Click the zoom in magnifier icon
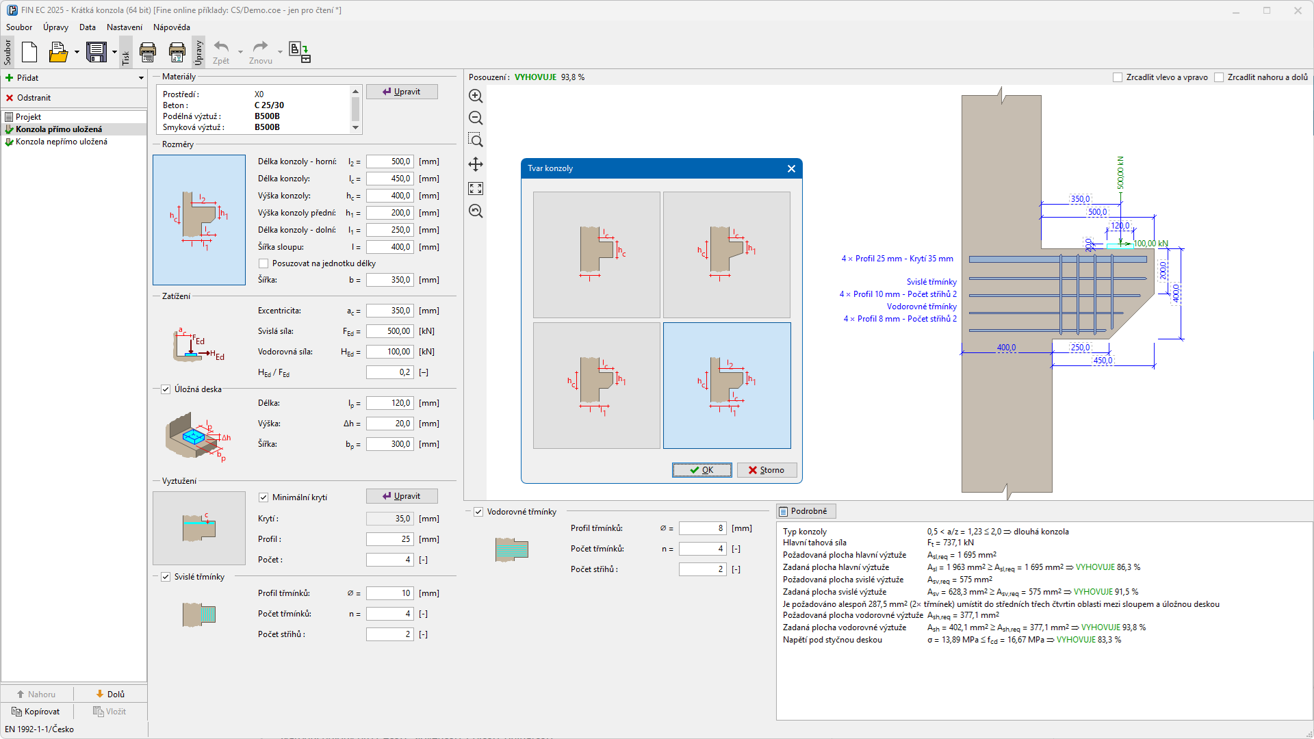The height and width of the screenshot is (739, 1314). click(x=476, y=96)
